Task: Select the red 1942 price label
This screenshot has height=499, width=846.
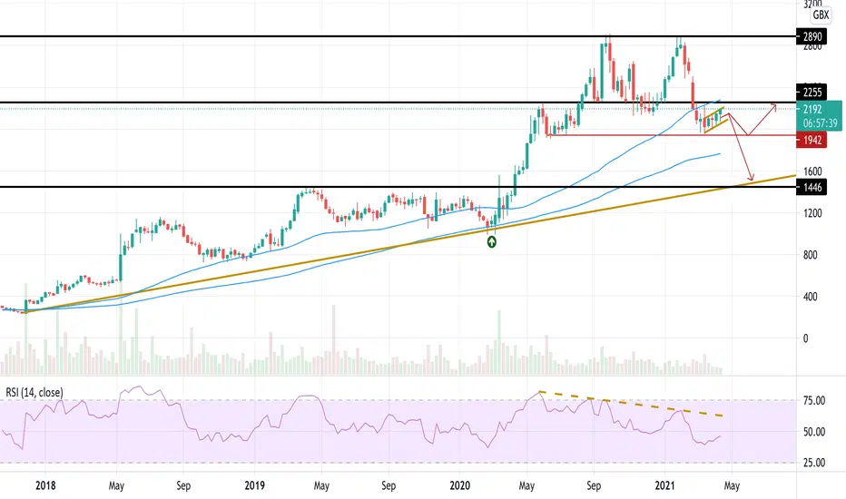Action: (812, 141)
